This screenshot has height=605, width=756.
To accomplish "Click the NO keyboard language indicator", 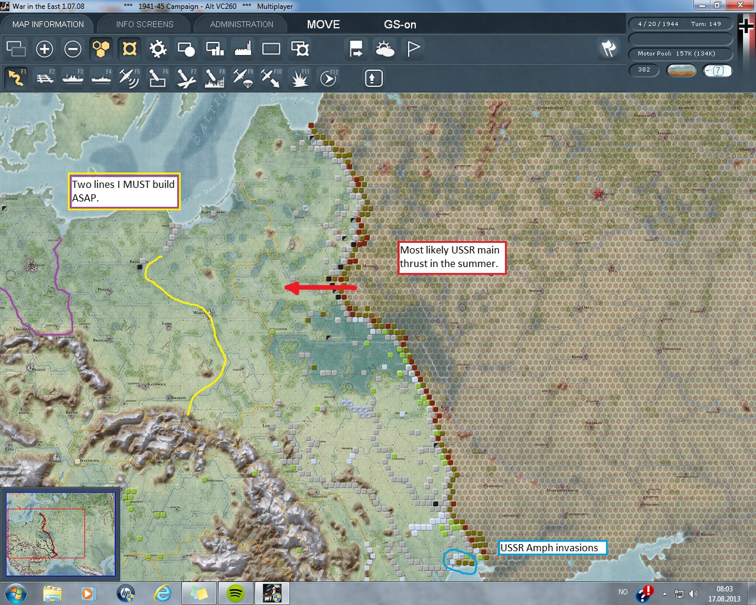I will [623, 592].
